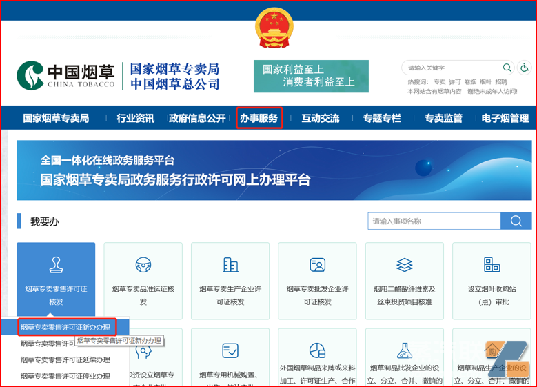Click hot search word 烟叶
537x387 pixels.
pyautogui.click(x=485, y=82)
